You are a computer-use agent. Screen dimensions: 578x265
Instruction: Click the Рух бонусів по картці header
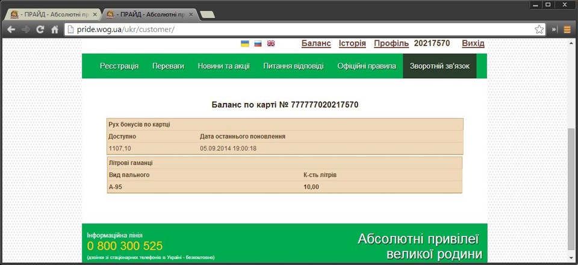pos(139,125)
